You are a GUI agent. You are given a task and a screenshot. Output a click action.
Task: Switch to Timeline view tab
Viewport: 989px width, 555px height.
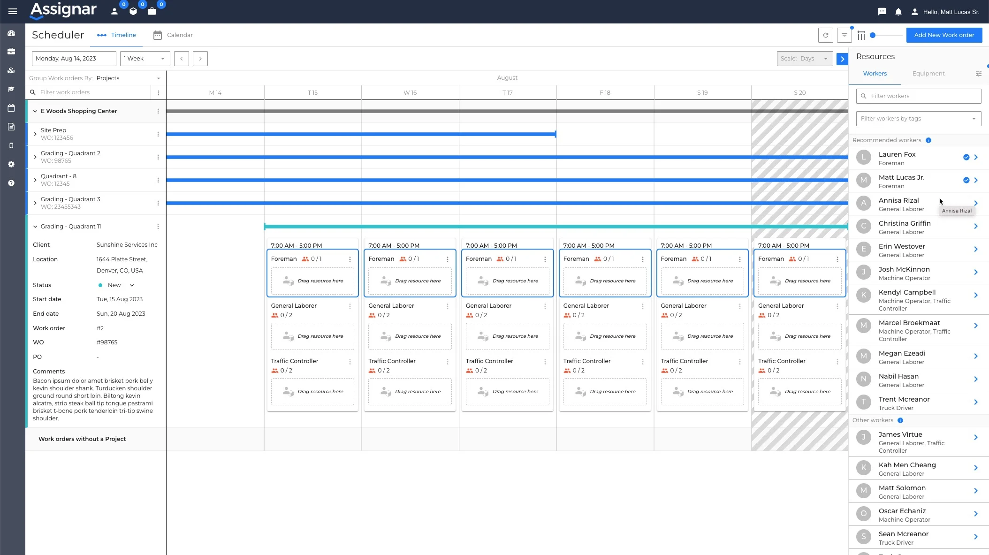click(116, 35)
